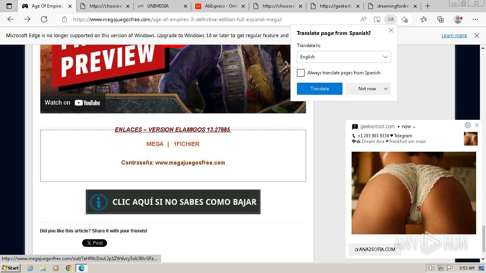The image size is (486, 273).
Task: Open Edge Settings and more menu
Action: click(475, 19)
